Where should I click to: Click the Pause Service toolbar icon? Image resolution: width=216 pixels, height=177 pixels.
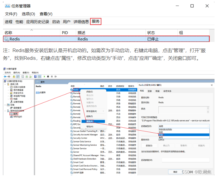click(52, 76)
